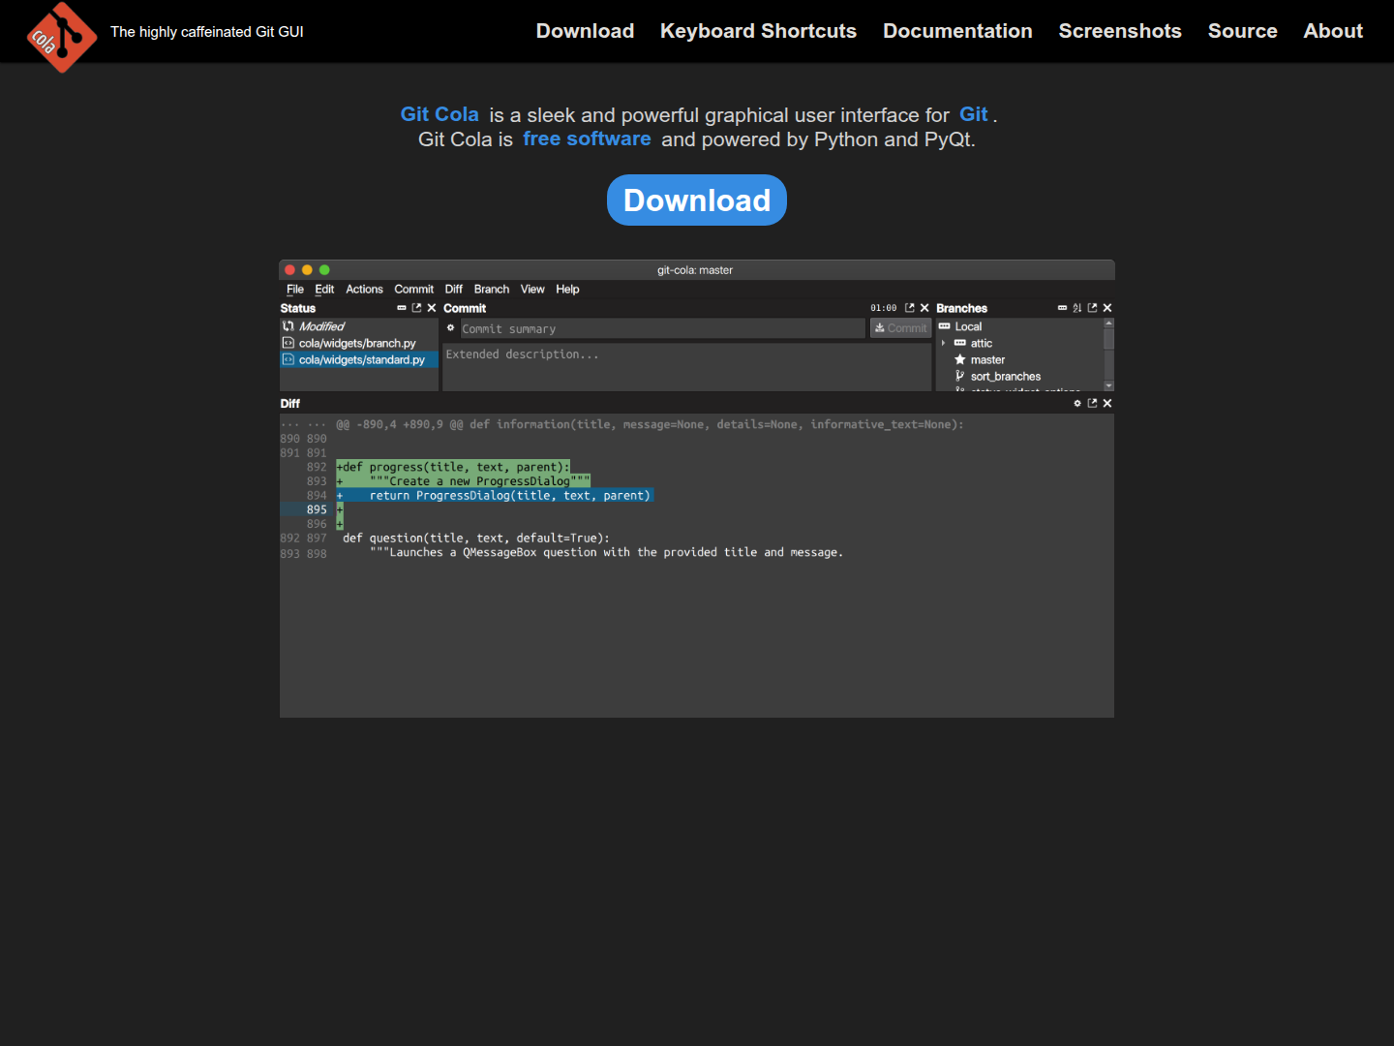This screenshot has width=1394, height=1046.
Task: Close the Status panel
Action: pos(432,308)
